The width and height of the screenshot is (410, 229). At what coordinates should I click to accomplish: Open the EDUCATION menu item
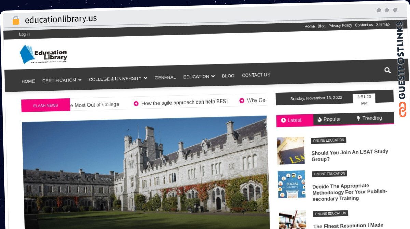196,77
